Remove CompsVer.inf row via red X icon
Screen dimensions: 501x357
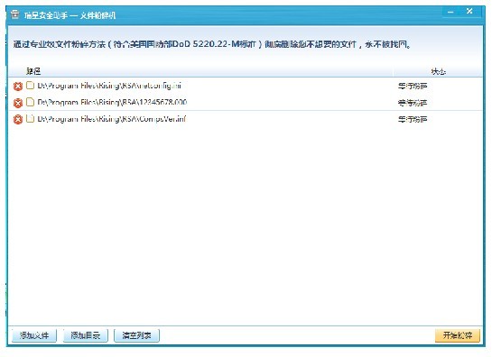(x=18, y=119)
